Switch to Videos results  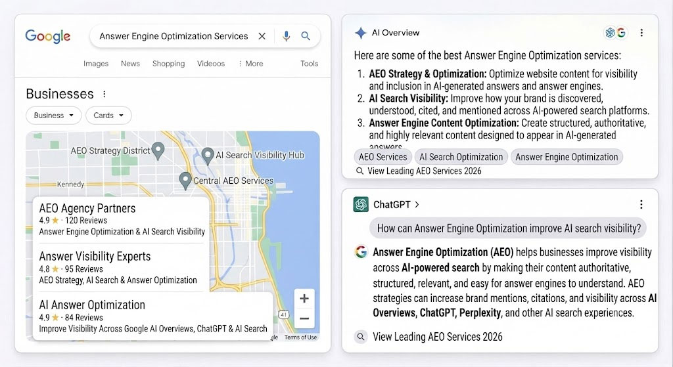coord(211,64)
